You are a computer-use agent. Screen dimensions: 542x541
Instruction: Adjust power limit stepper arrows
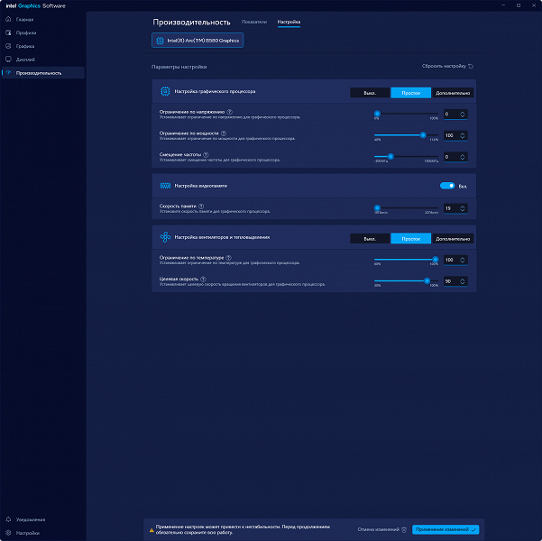(463, 135)
